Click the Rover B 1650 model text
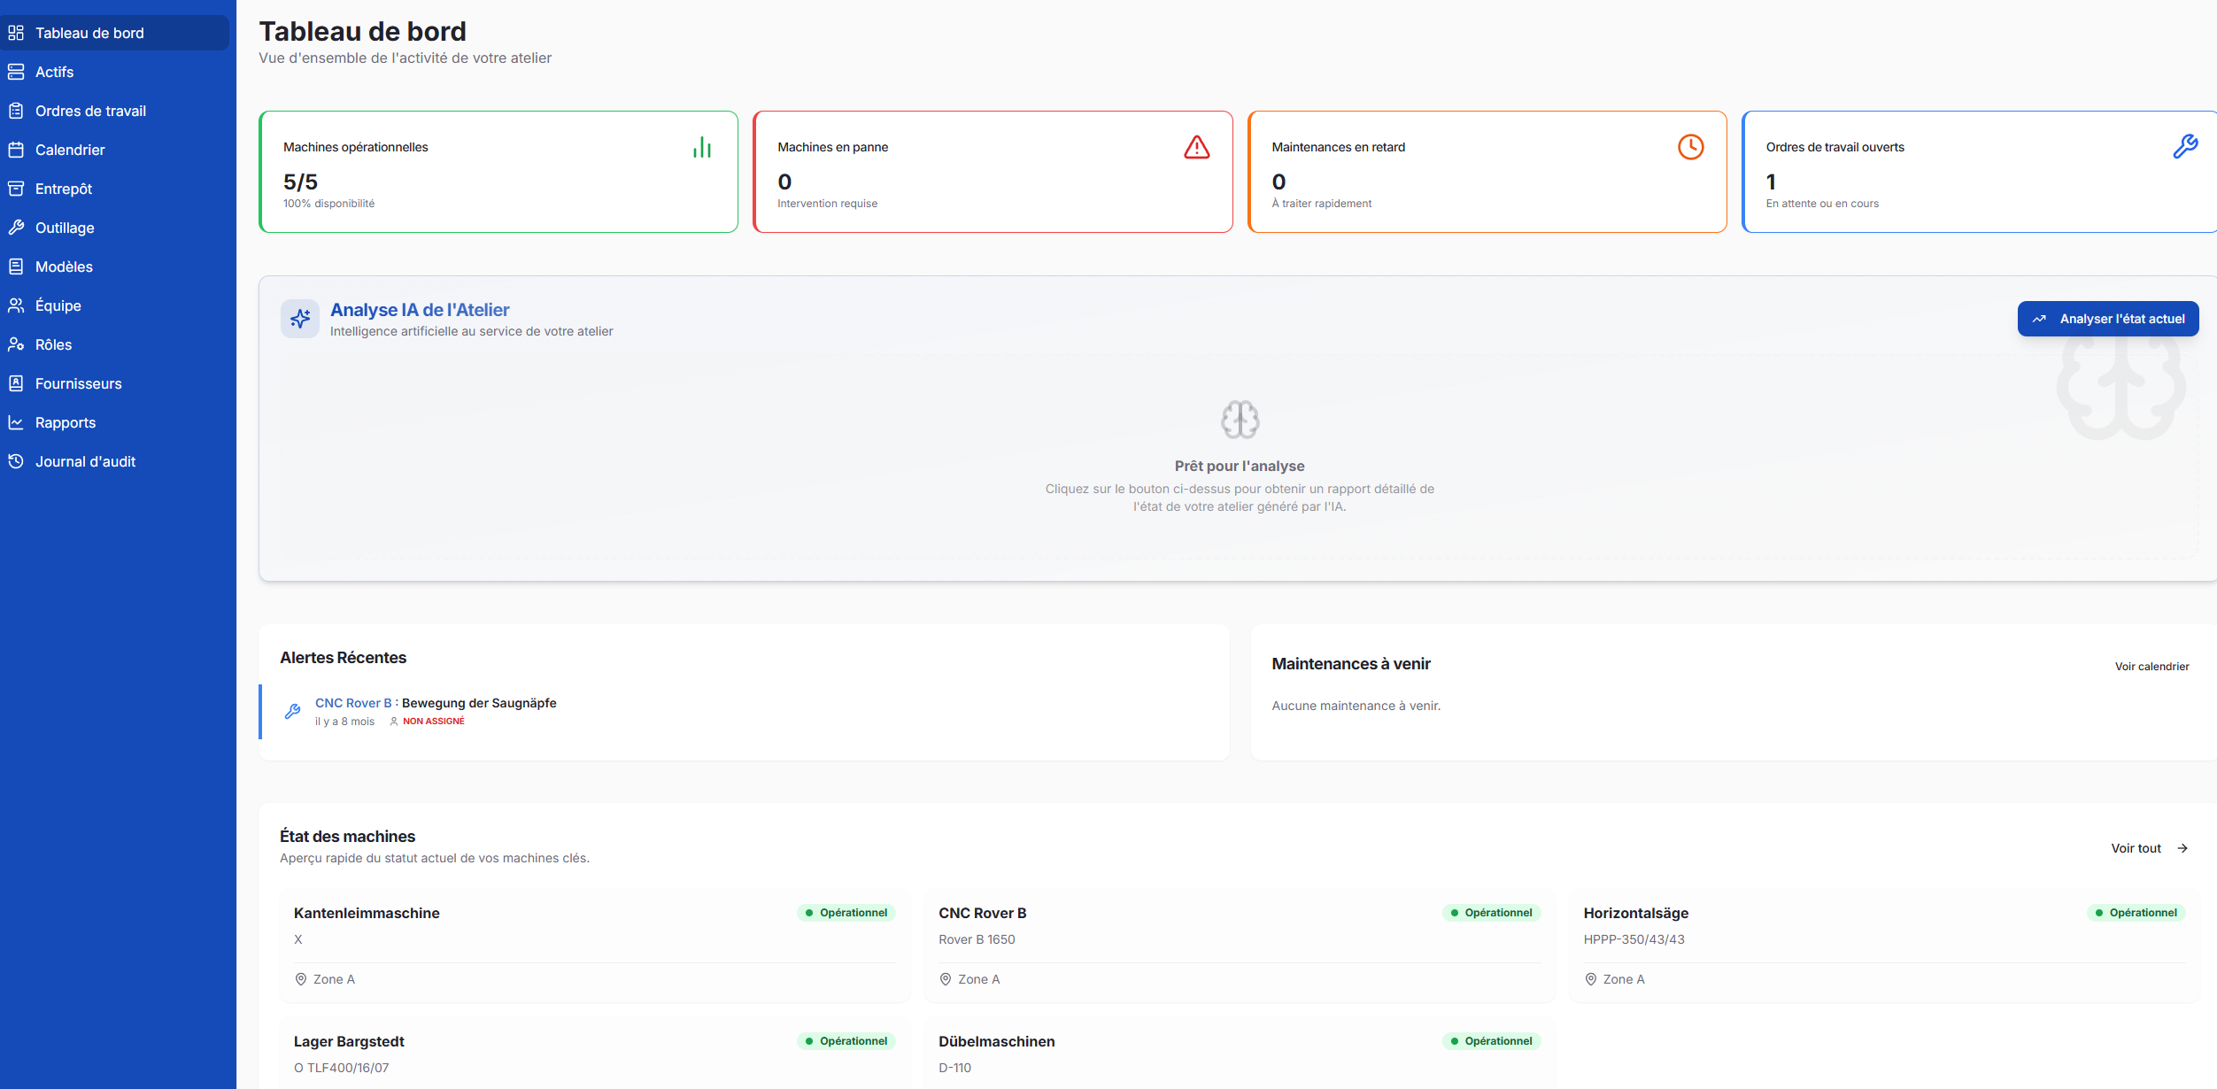This screenshot has width=2217, height=1089. (x=977, y=939)
